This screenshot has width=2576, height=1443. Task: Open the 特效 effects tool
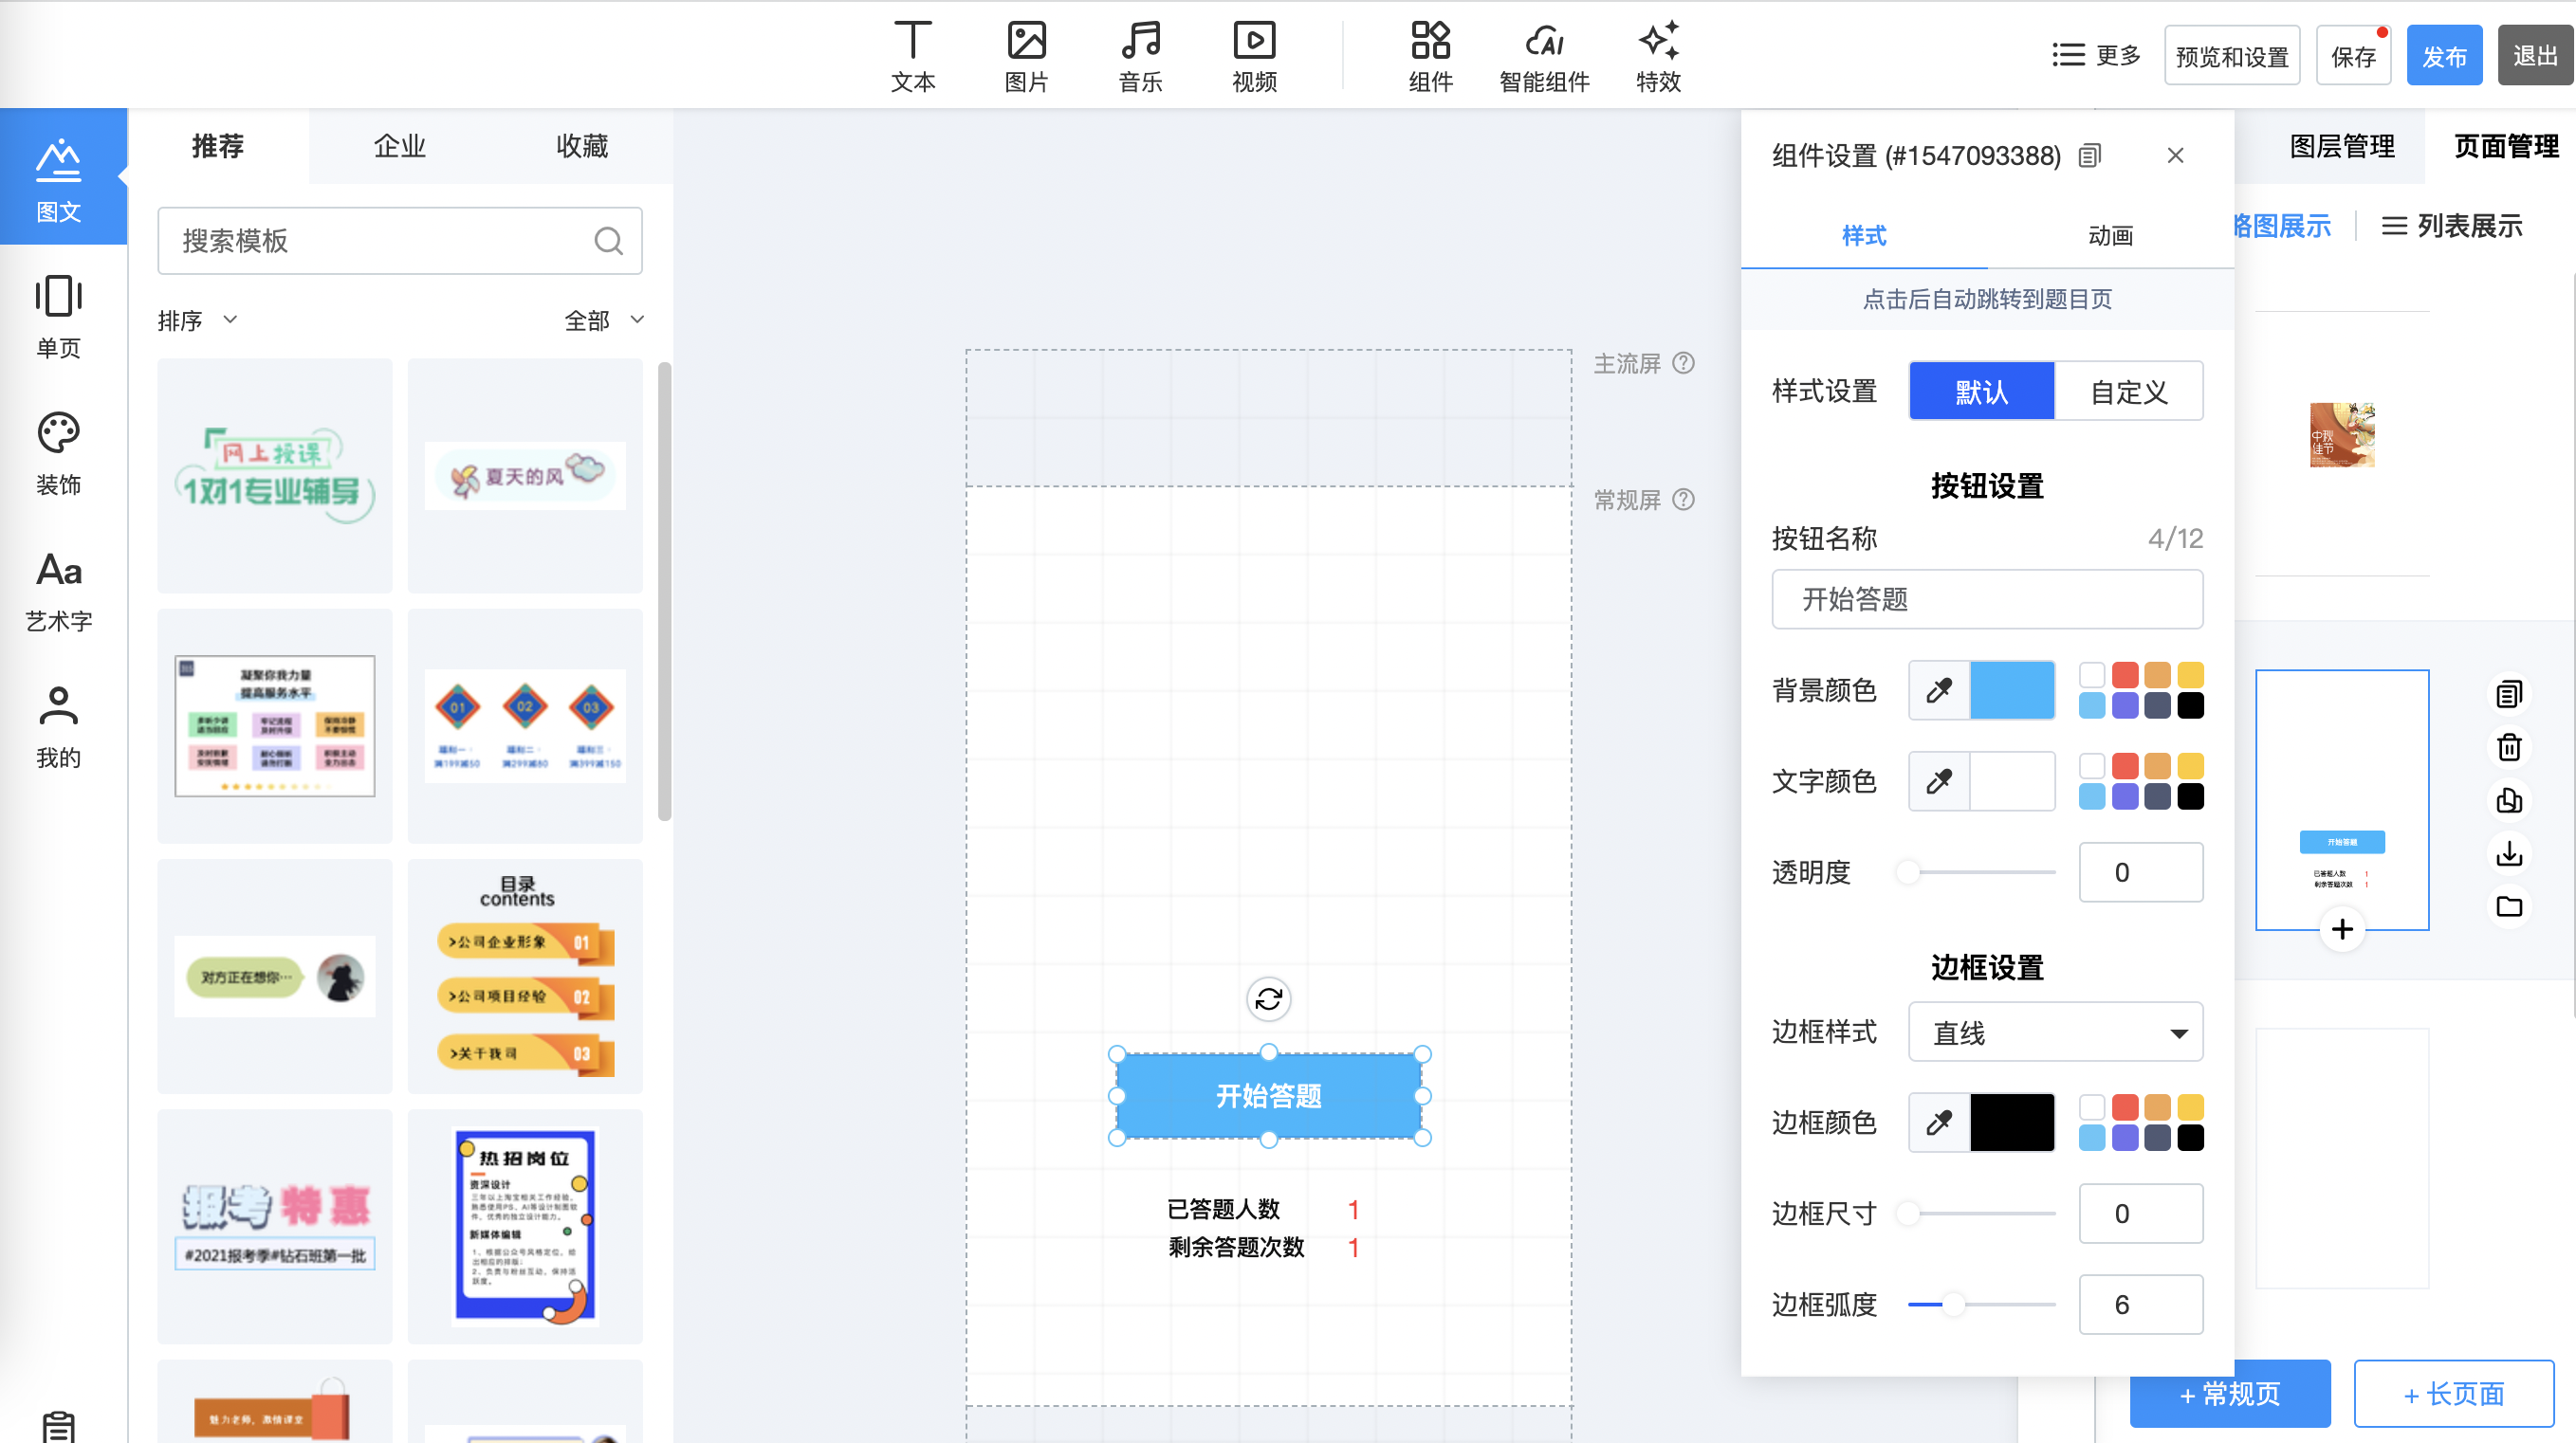(x=1658, y=57)
